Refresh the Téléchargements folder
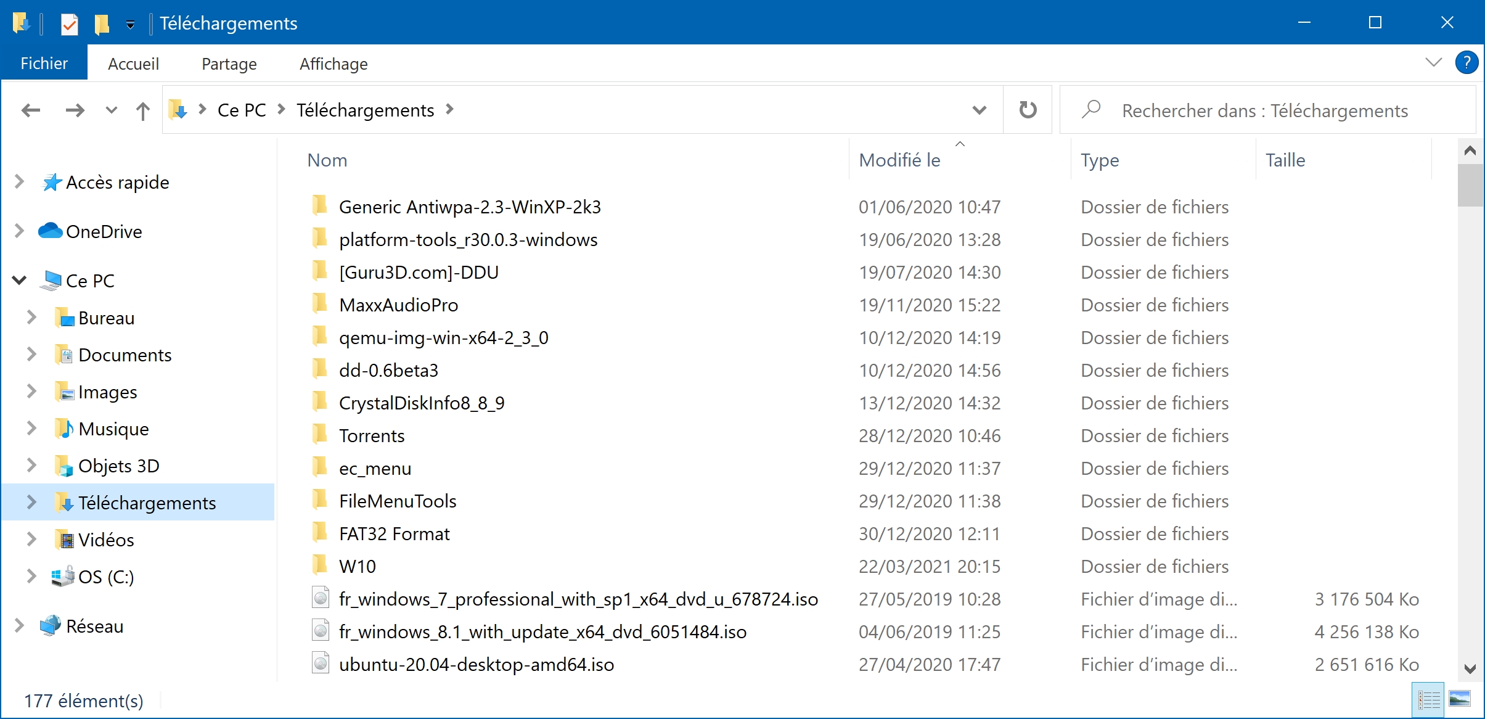 point(1028,110)
